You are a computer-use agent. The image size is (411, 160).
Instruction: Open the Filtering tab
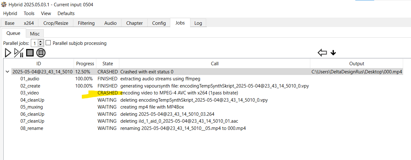click(x=86, y=23)
